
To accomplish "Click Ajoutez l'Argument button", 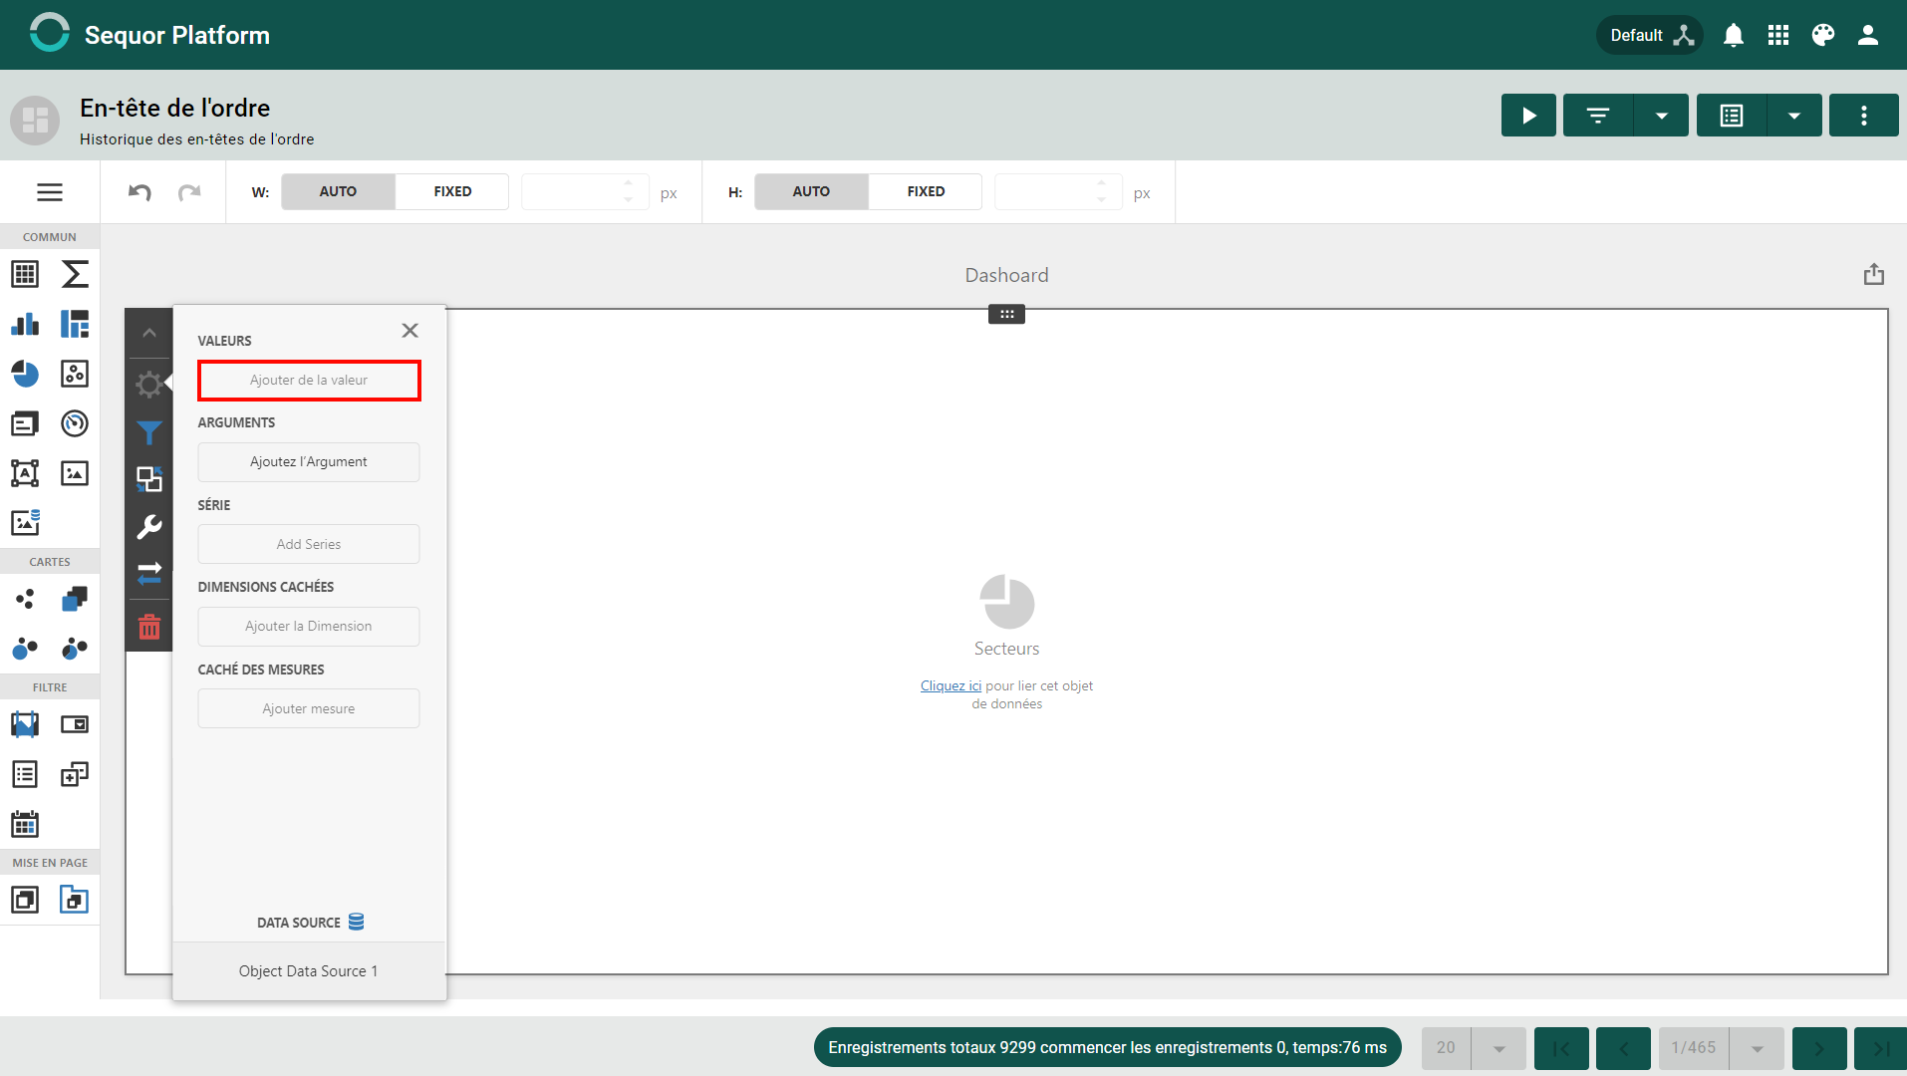I will pyautogui.click(x=309, y=462).
